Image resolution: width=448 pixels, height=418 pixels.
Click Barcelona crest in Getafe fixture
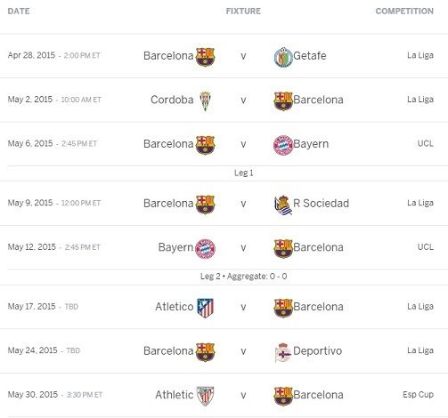(205, 57)
